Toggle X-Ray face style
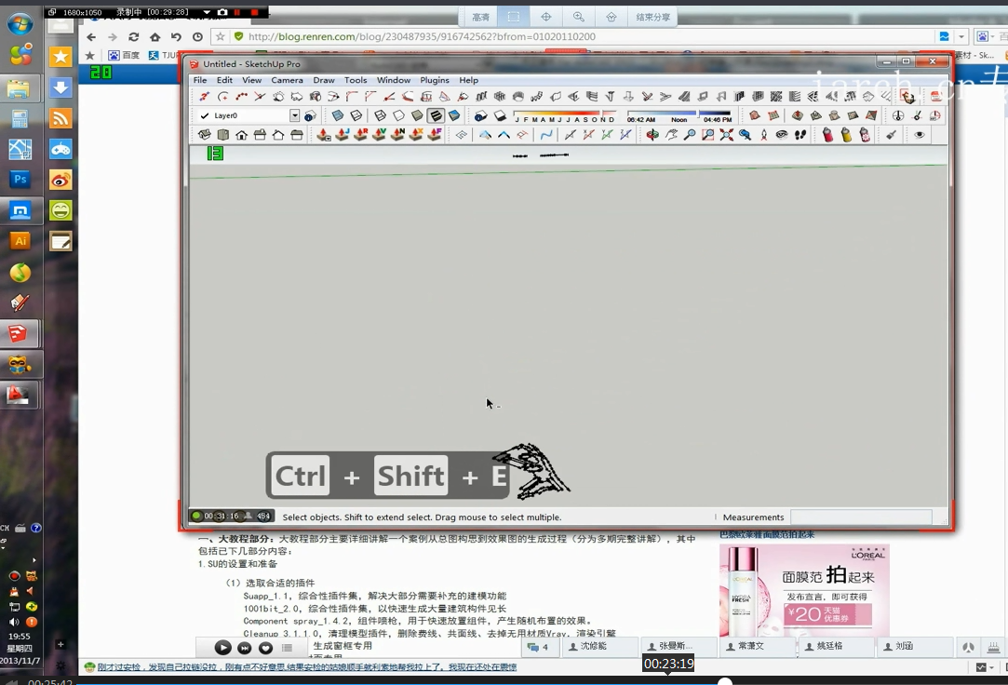 tap(338, 115)
